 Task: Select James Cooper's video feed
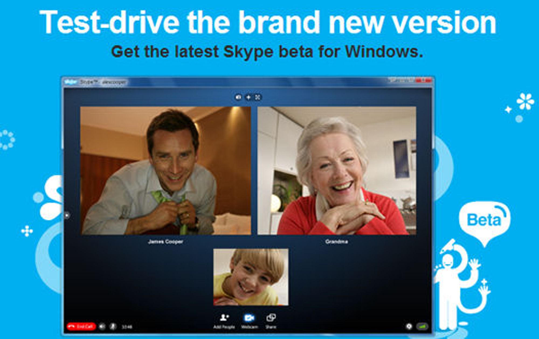tap(165, 170)
